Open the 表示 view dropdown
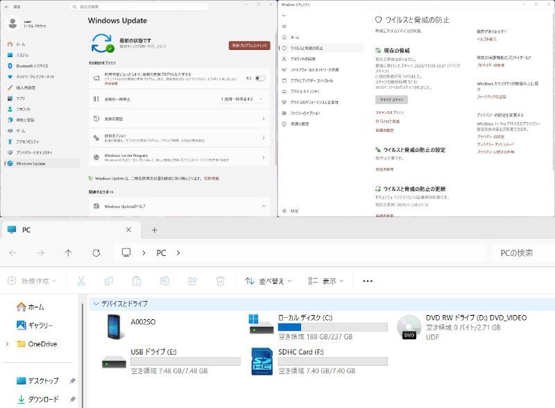This screenshot has height=408, width=555. pos(325,281)
